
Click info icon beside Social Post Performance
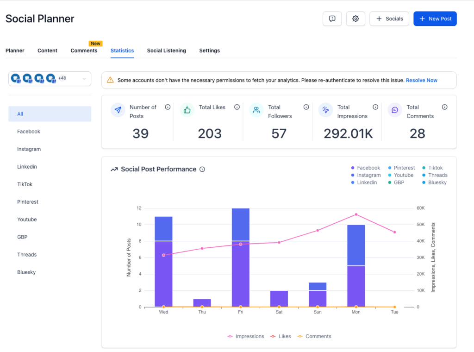[x=202, y=170]
